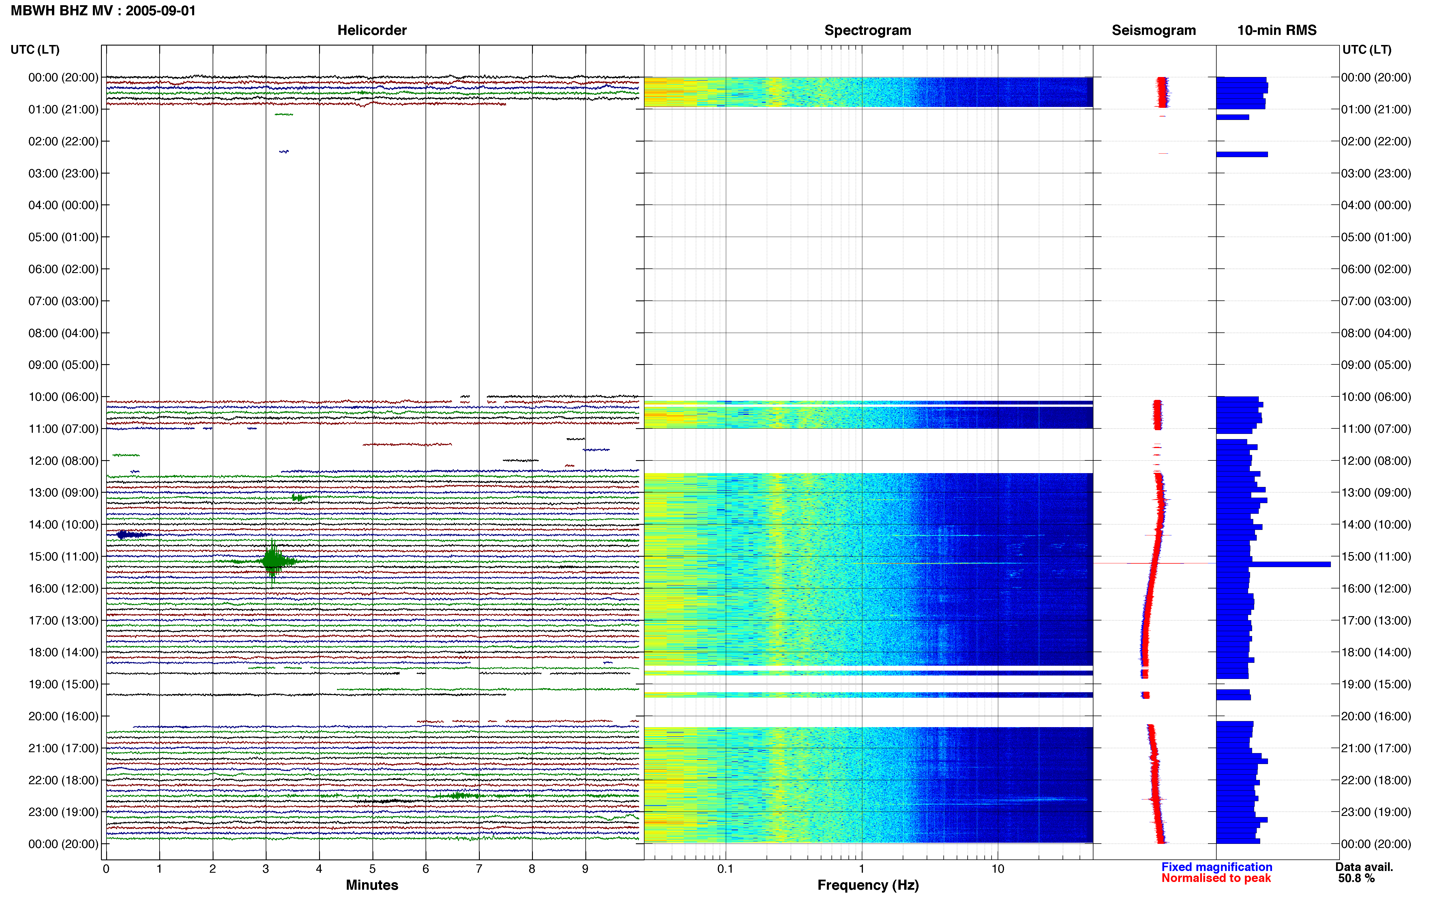This screenshot has height=905, width=1448.
Task: Select the '10-min RMS' panel heading
Action: (1277, 31)
